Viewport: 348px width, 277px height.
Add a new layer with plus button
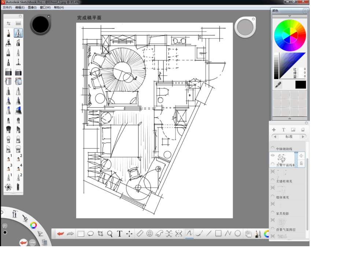274,130
